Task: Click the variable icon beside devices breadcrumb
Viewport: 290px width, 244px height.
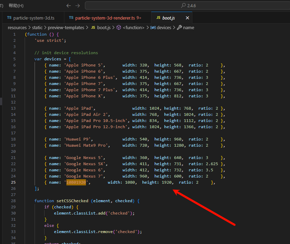Action: click(x=153, y=27)
